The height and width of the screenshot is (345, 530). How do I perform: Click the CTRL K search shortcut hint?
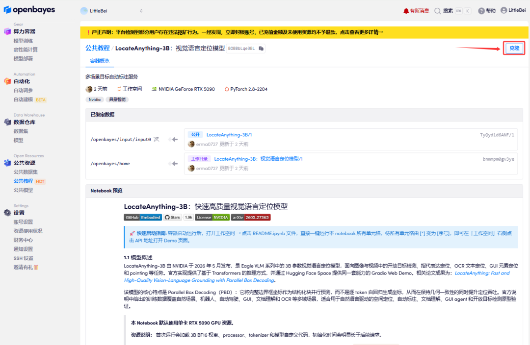tap(463, 11)
